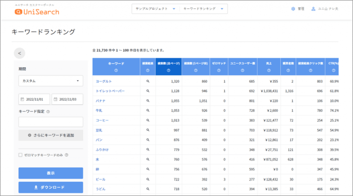Open the トイレットペーパー keyword link
Image resolution: width=353 pixels, height=196 pixels.
point(110,91)
